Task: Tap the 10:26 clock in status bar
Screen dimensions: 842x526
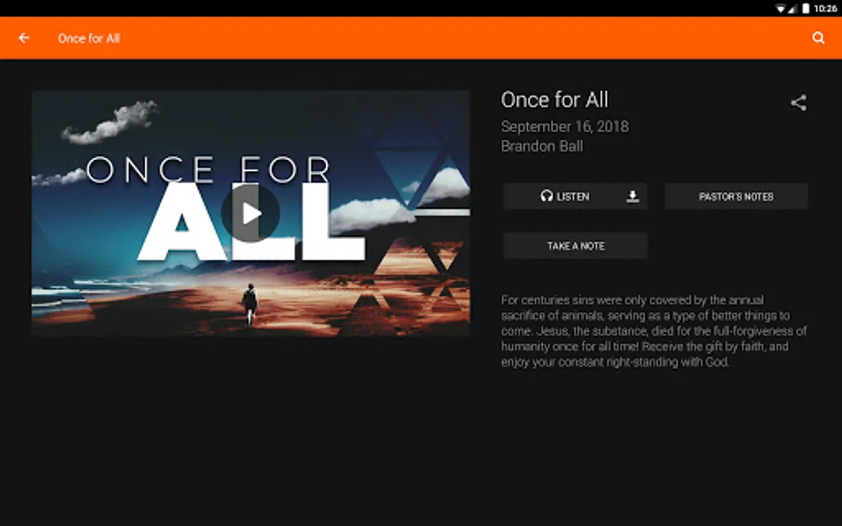Action: [825, 8]
